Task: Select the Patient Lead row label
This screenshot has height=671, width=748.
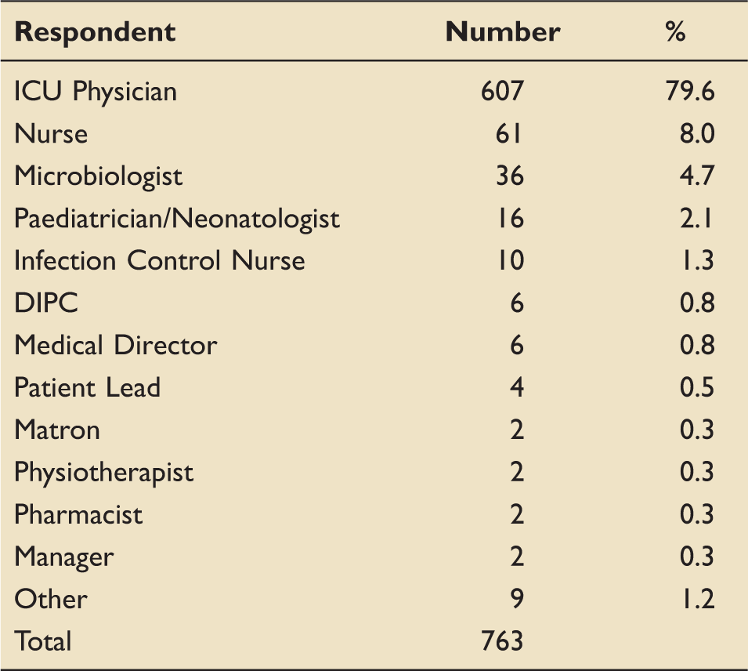Action: (x=87, y=388)
